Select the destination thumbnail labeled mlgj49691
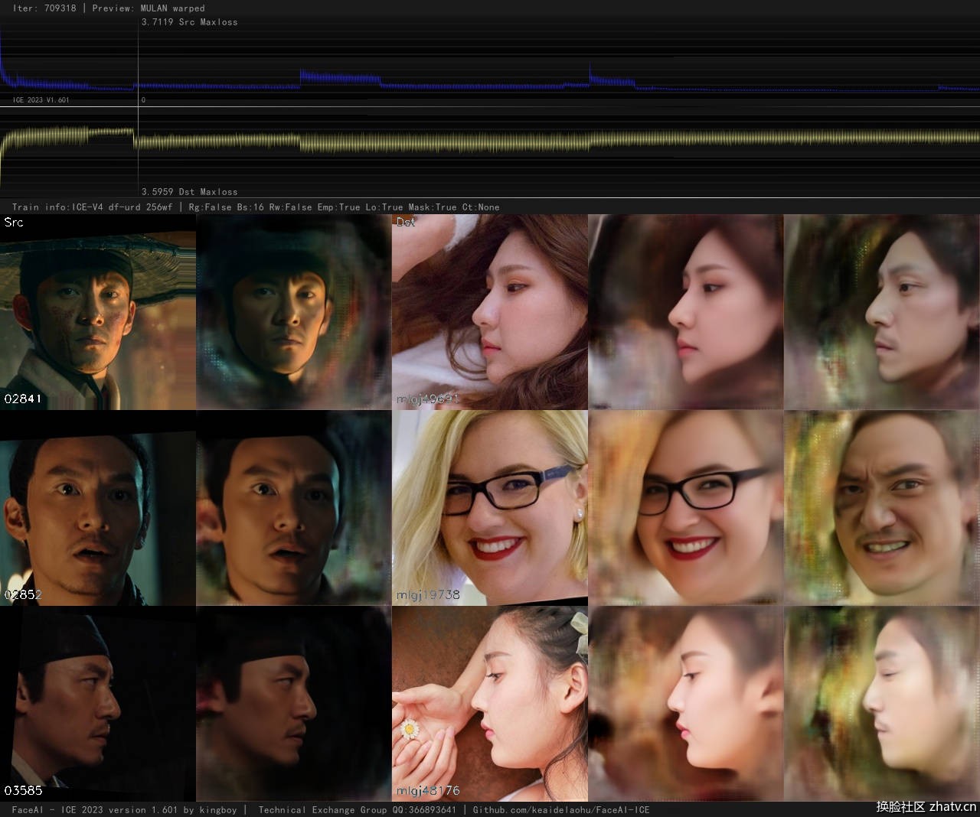The width and height of the screenshot is (980, 817). point(490,312)
